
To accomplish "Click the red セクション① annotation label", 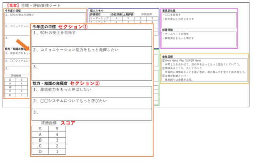I will click(73, 27).
